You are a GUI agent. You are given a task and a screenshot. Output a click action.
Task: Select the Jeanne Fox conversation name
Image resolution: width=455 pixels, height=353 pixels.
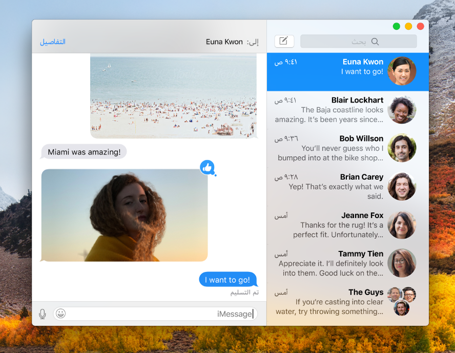click(362, 215)
